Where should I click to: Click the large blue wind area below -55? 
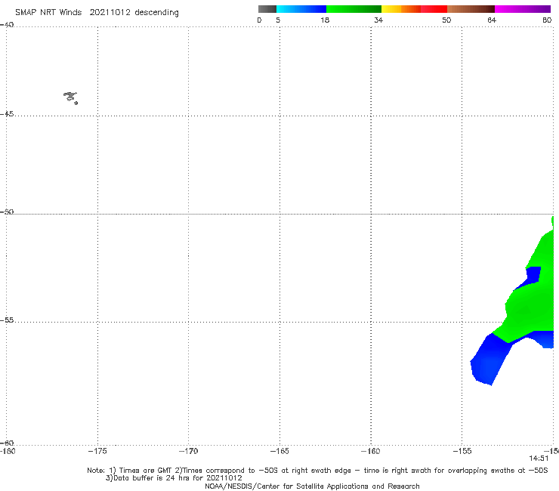(x=490, y=360)
